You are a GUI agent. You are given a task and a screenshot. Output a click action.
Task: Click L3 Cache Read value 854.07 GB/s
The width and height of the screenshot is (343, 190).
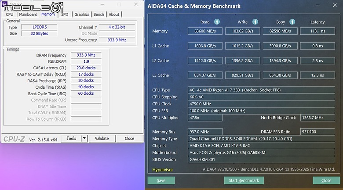[205, 75]
